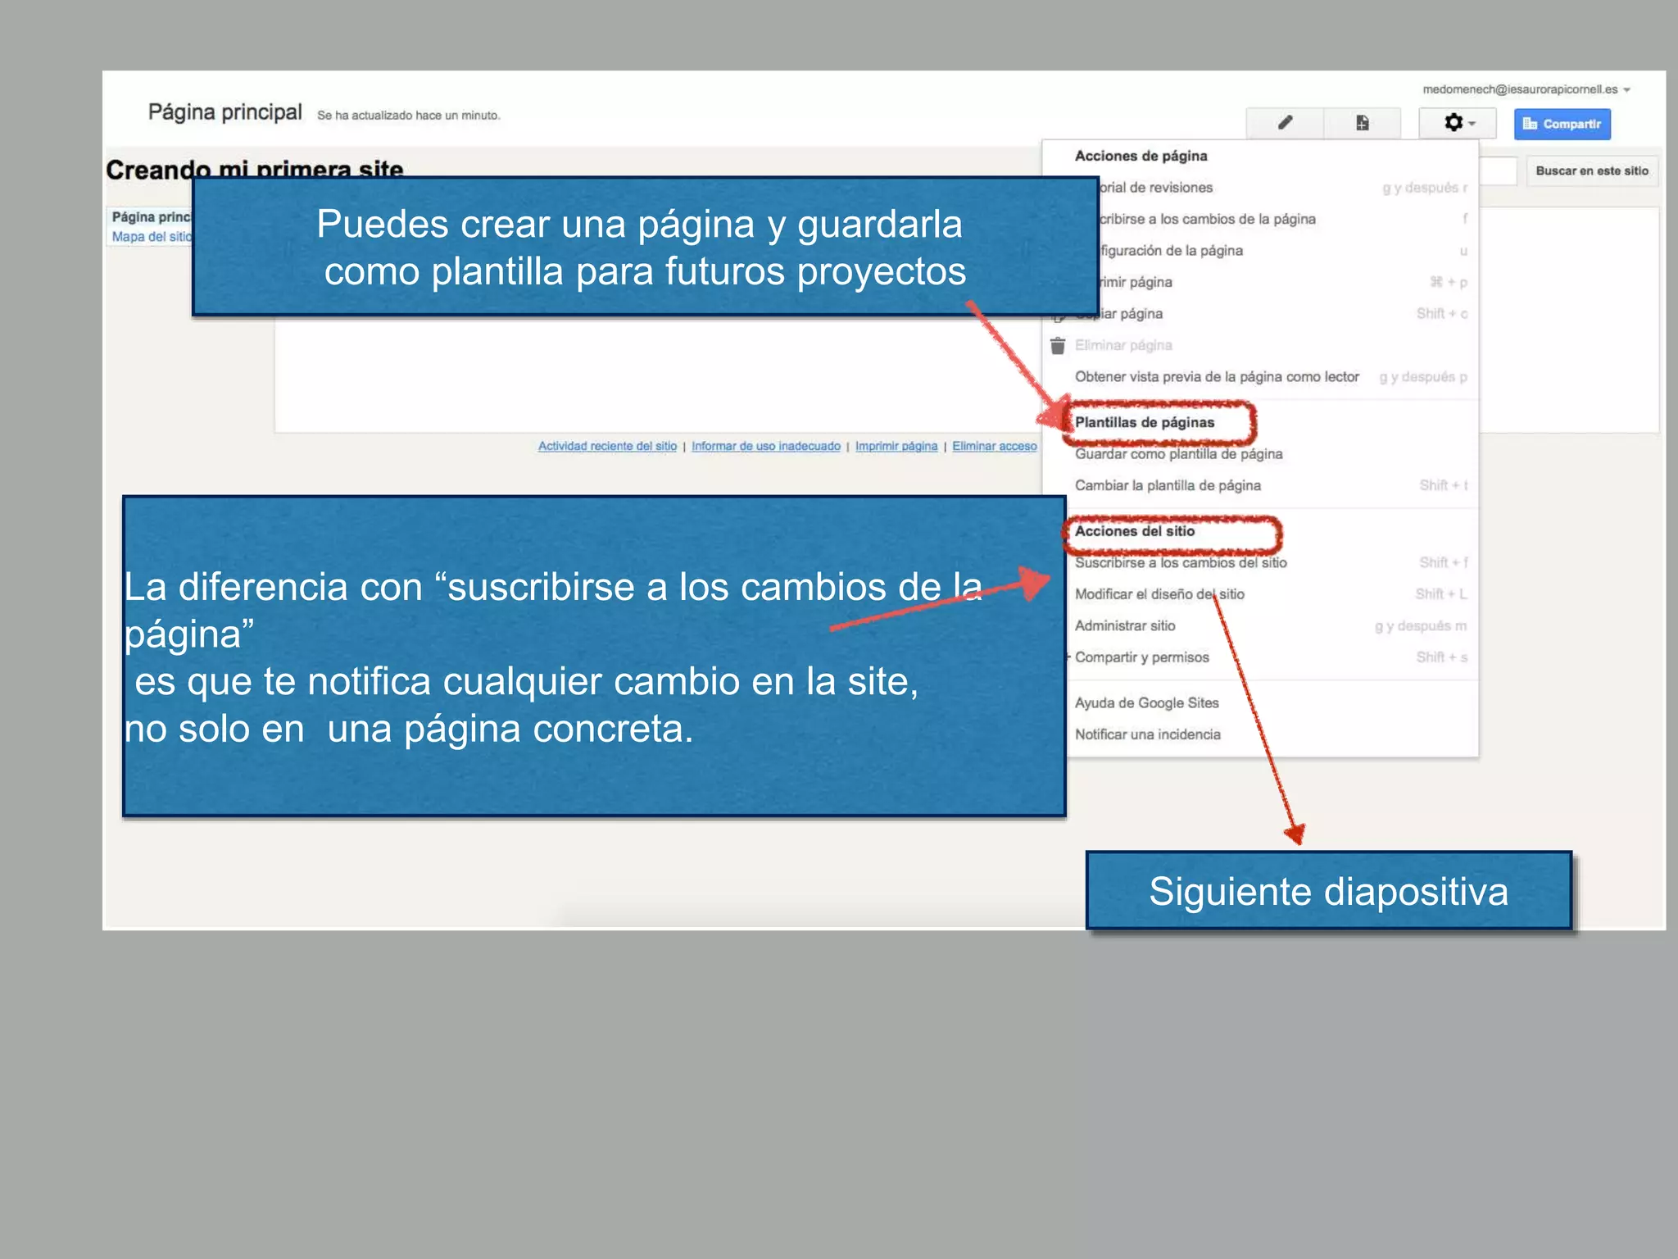Viewport: 1678px width, 1259px height.
Task: Click the Eliminar acceso footer link
Action: click(x=995, y=446)
